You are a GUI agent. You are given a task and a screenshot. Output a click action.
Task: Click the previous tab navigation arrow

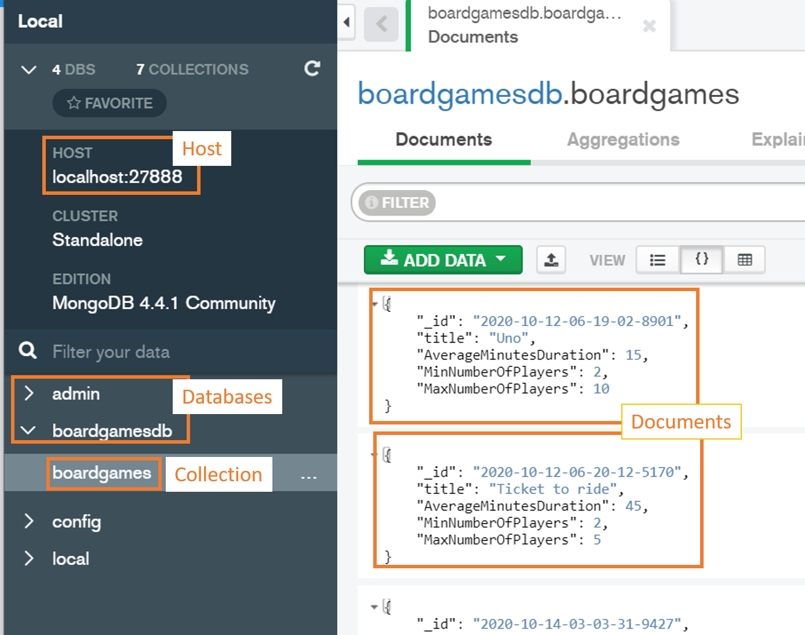(381, 25)
